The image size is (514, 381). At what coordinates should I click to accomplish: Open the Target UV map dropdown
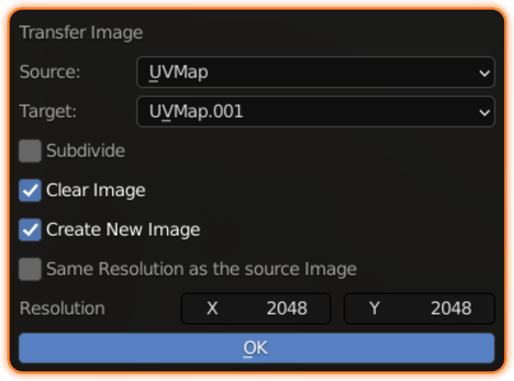coord(316,112)
